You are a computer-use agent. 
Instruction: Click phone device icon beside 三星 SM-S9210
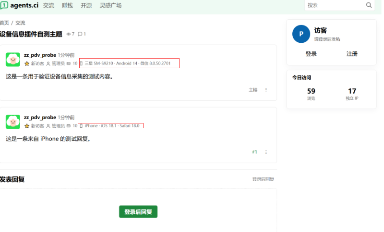pos(81,63)
